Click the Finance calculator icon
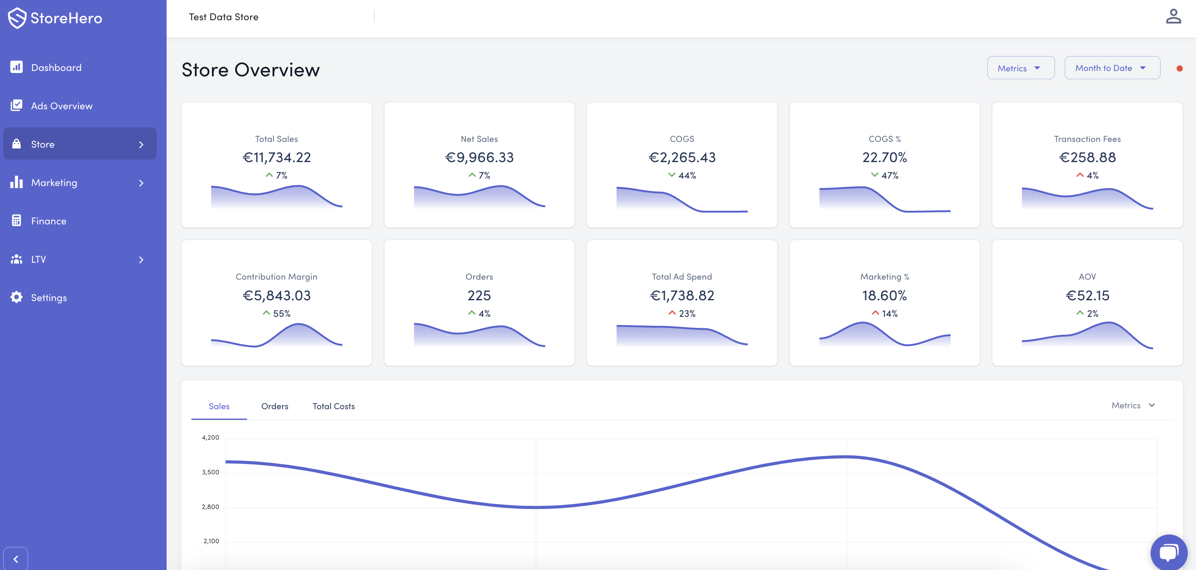 click(16, 221)
